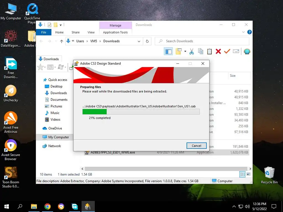
Task: Click the Copy icon in Explorer toolbar
Action: pyautogui.click(x=201, y=52)
